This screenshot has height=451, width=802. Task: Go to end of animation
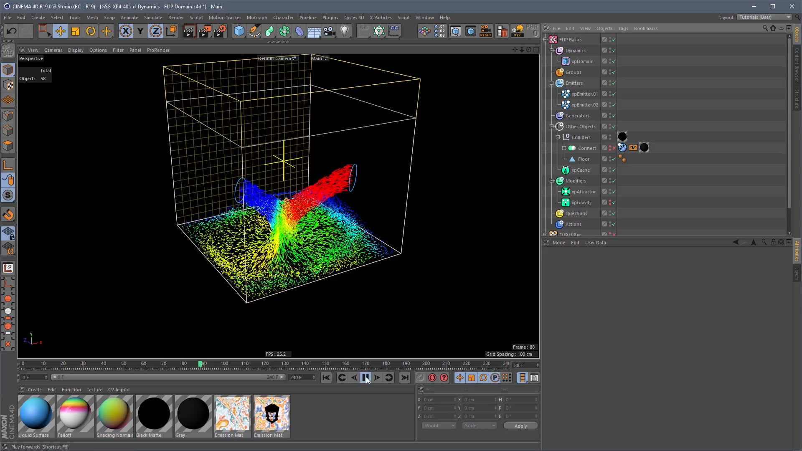click(404, 378)
